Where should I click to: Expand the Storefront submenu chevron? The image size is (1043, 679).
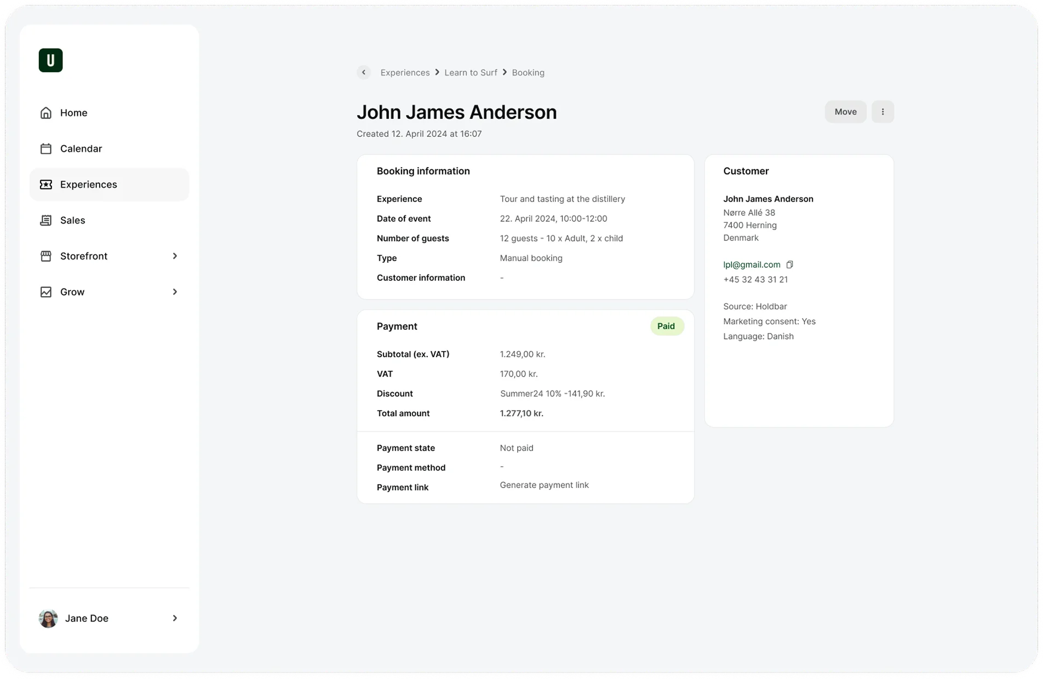tap(175, 256)
